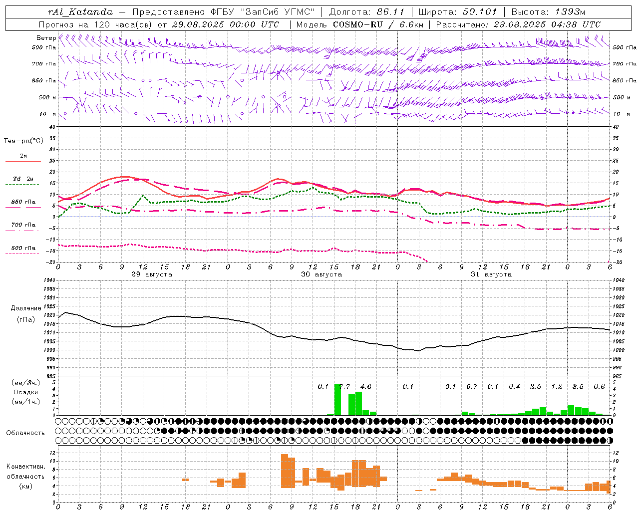The width and height of the screenshot is (639, 511).
Task: Click the 3.5 precipitation amount value
Action: (578, 386)
